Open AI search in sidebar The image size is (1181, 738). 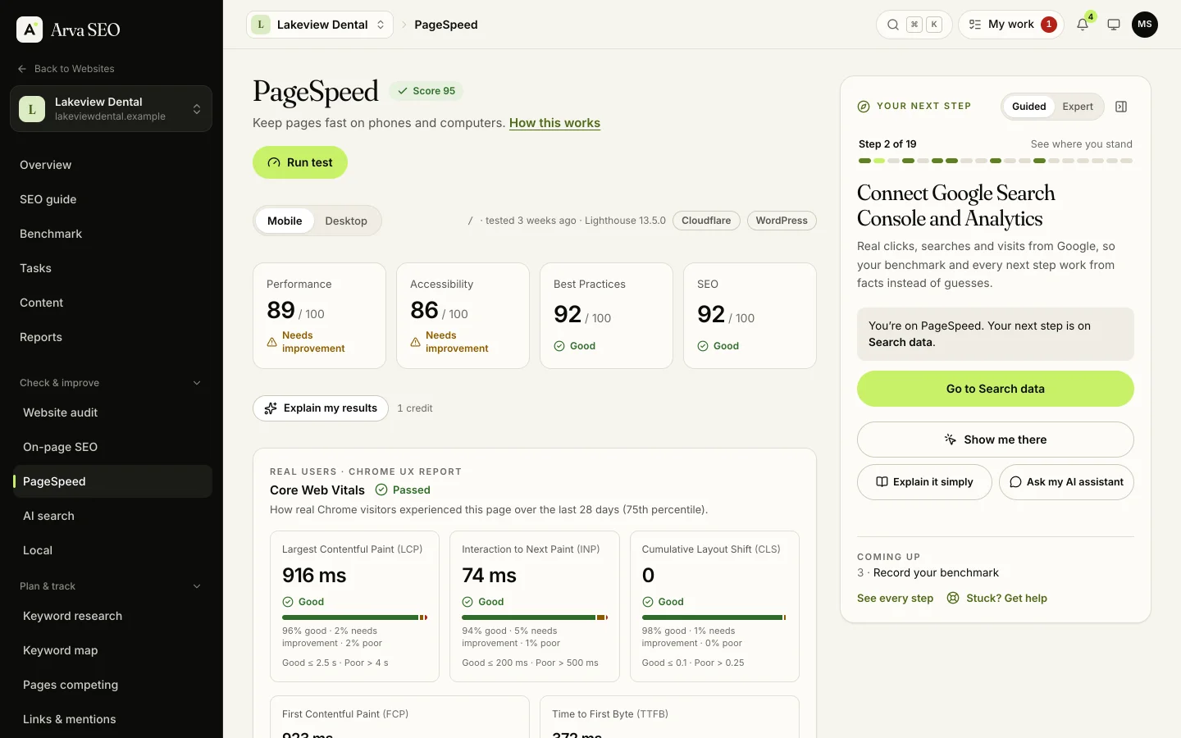pos(112,516)
